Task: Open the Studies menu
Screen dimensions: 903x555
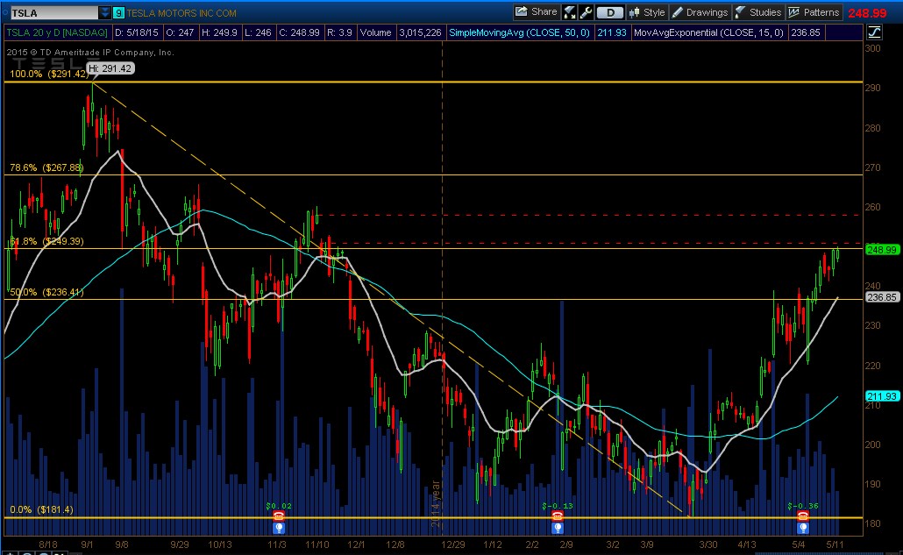Action: coord(757,12)
